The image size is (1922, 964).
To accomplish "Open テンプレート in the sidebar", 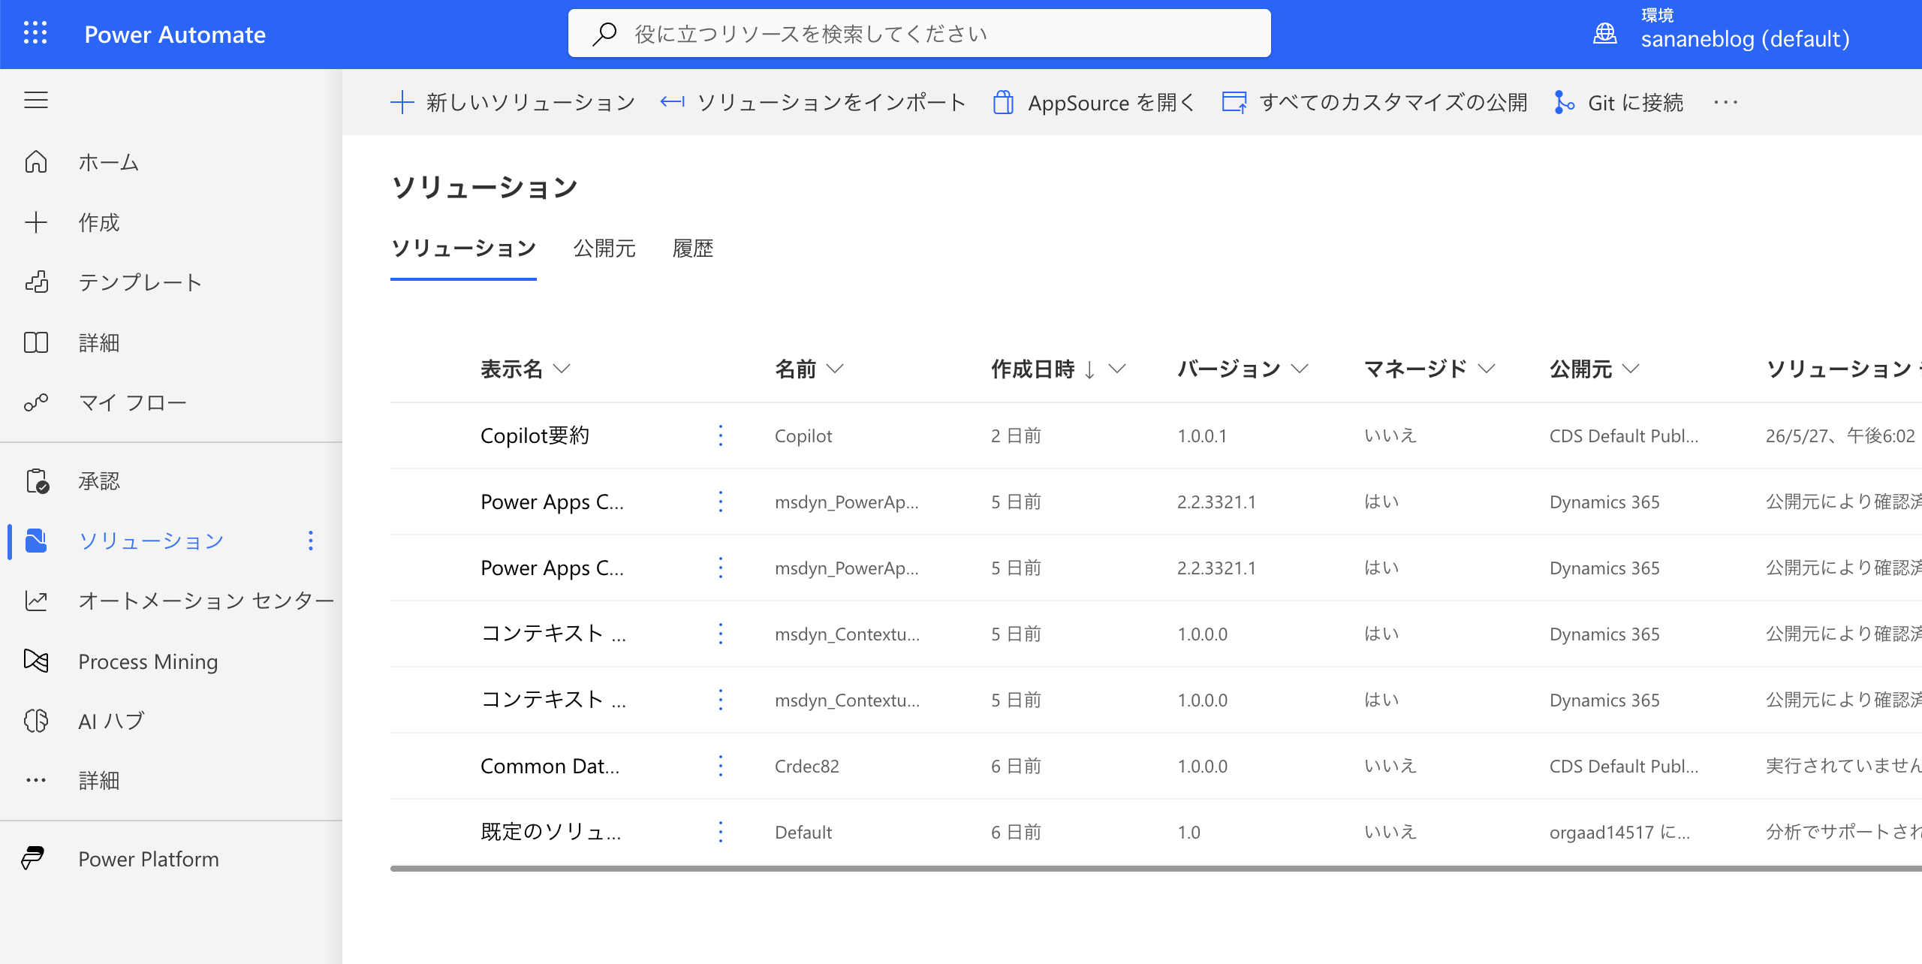I will (x=171, y=282).
